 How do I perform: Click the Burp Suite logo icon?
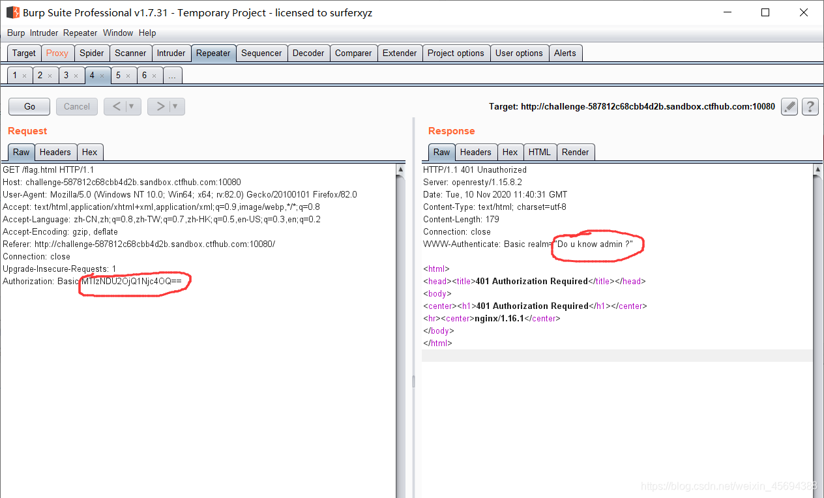[12, 12]
